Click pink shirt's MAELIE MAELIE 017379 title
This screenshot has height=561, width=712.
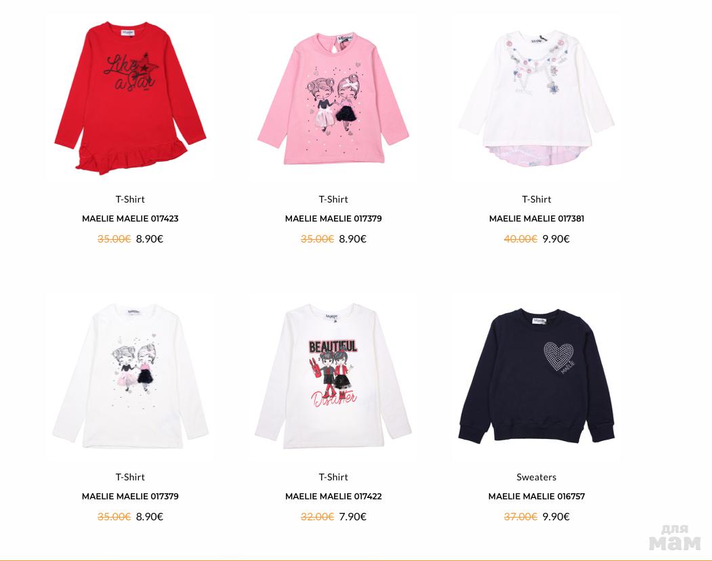pos(333,218)
